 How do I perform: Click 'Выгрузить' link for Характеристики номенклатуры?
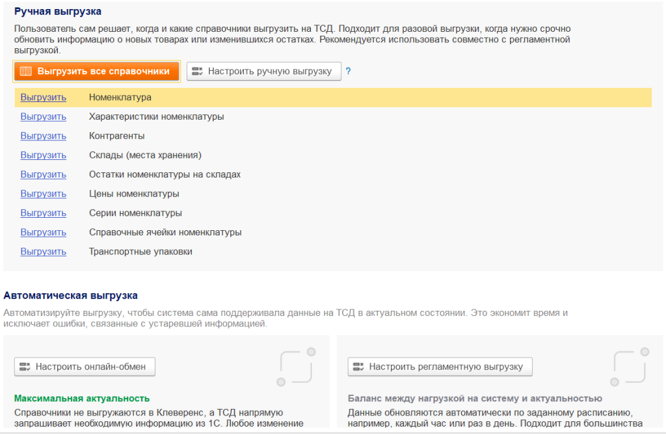point(43,117)
